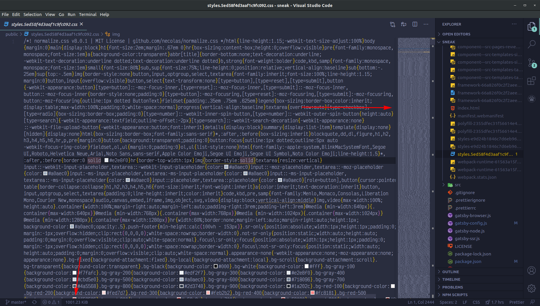
Task: Open the Manage settings gear
Action: 531,288
